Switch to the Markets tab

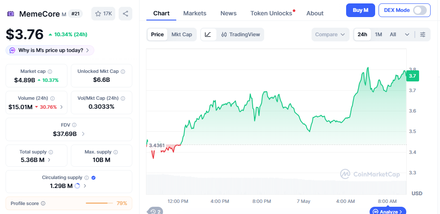(x=195, y=13)
